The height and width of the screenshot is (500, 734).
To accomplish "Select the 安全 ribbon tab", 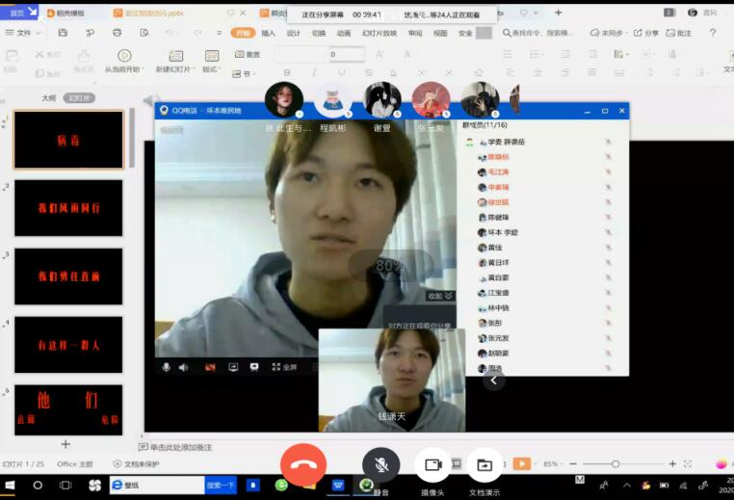I will 465,33.
